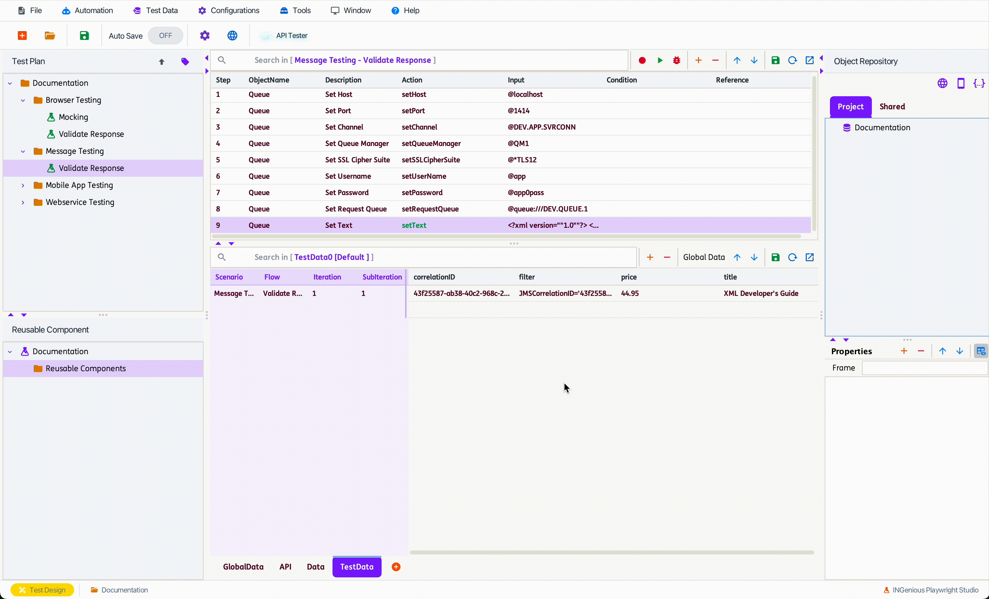
Task: Switch to the GlobalData tab
Action: coord(243,567)
